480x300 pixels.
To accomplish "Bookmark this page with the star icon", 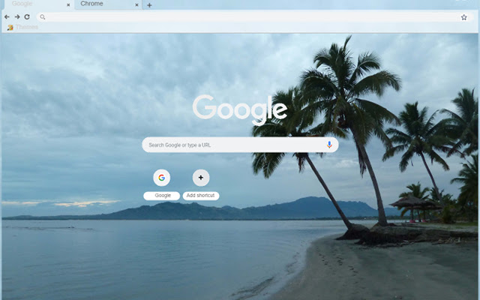I will click(463, 17).
